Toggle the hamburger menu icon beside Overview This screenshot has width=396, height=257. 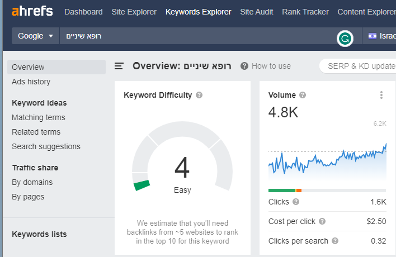pyautogui.click(x=119, y=66)
